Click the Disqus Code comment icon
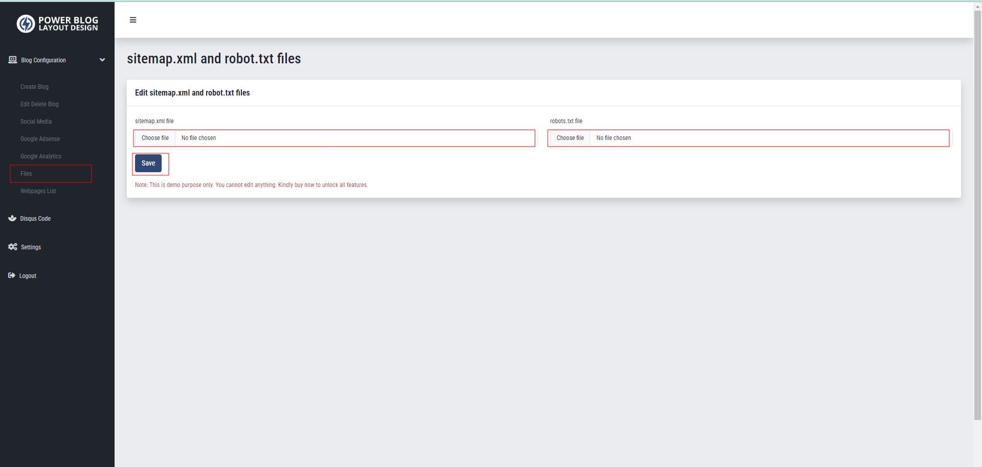 12,218
